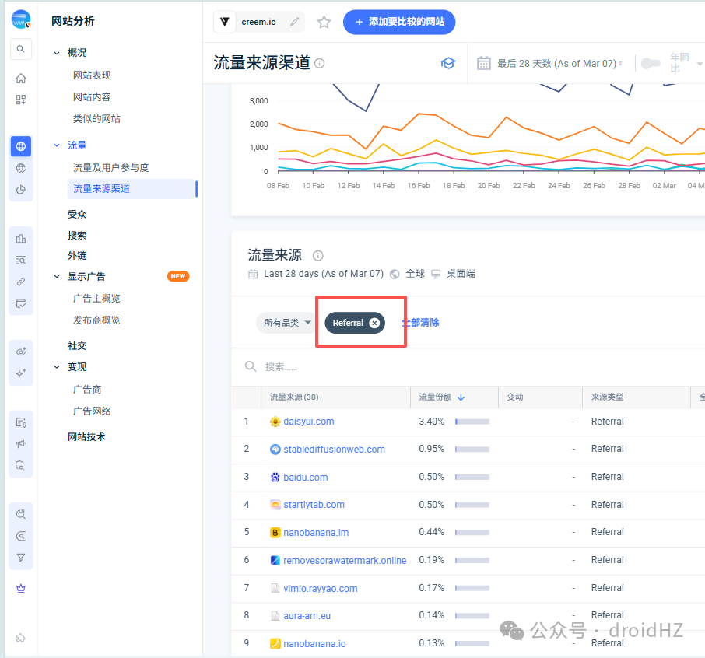Open daisyui.com link
This screenshot has width=705, height=658.
(308, 422)
